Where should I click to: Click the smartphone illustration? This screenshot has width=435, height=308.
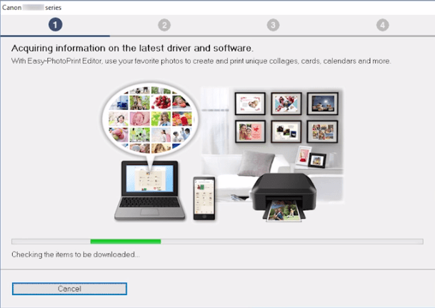(204, 199)
